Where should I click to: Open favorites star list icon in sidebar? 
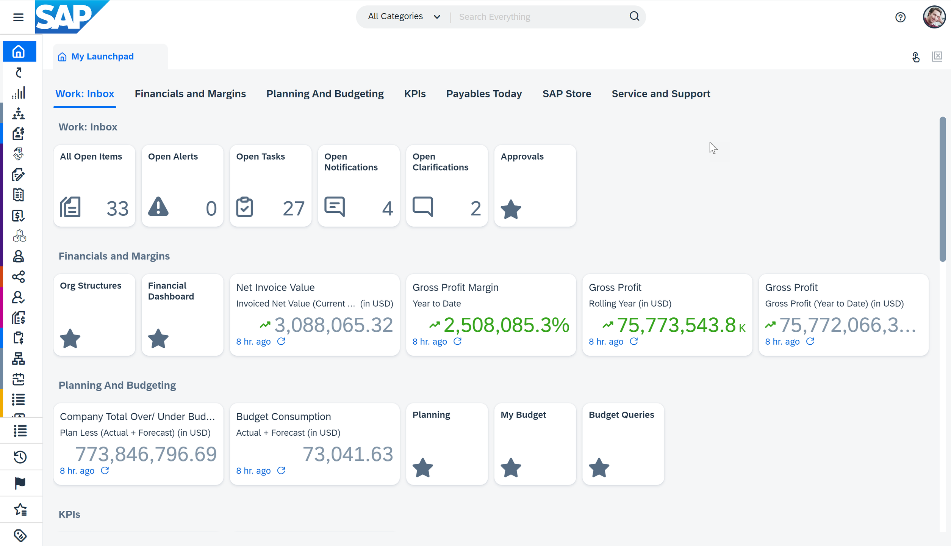click(20, 509)
